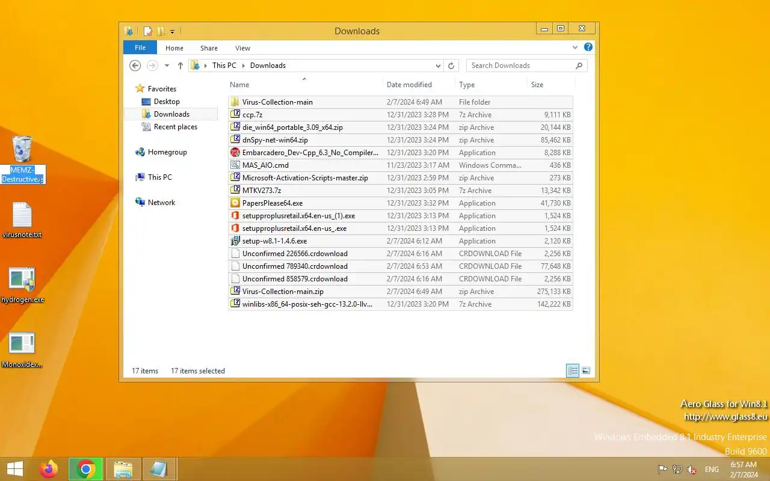This screenshot has height=481, width=770.
Task: Switch to the View ribbon tab
Action: (242, 48)
